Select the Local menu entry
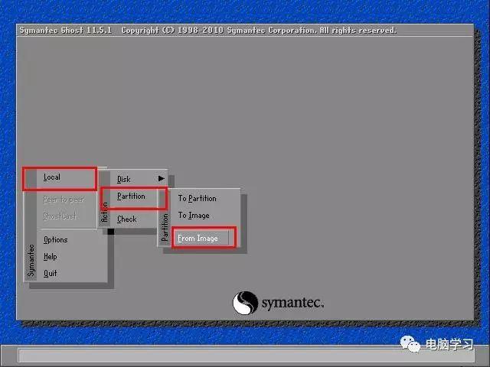 pyautogui.click(x=52, y=177)
